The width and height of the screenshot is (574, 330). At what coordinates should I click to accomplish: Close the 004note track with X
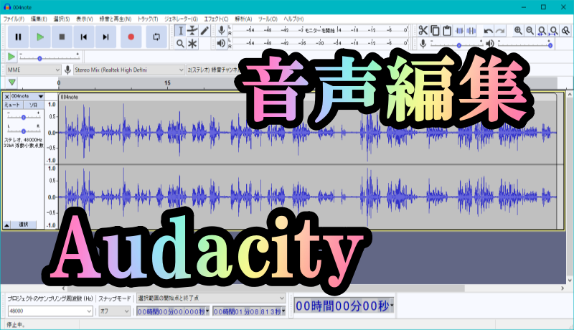pyautogui.click(x=6, y=97)
